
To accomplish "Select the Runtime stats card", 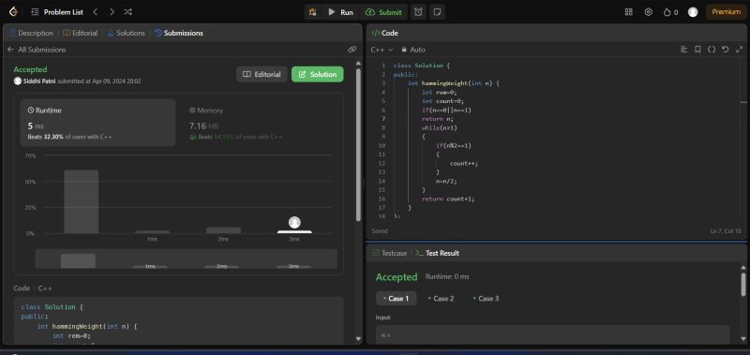I will pyautogui.click(x=98, y=123).
